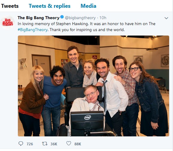Open the reply speech bubble icon
This screenshot has width=173, height=151.
[x=21, y=144]
